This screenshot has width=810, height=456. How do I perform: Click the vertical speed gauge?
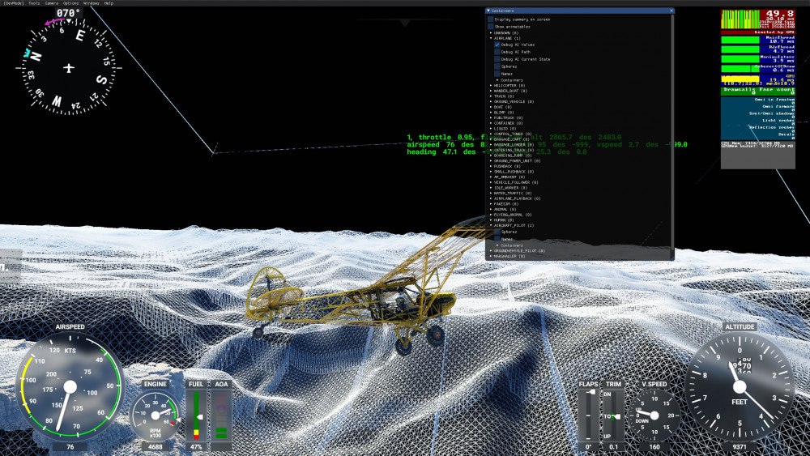(x=654, y=414)
